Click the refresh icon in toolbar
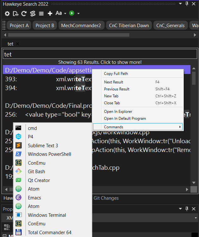199x237 pixels. [24, 14]
